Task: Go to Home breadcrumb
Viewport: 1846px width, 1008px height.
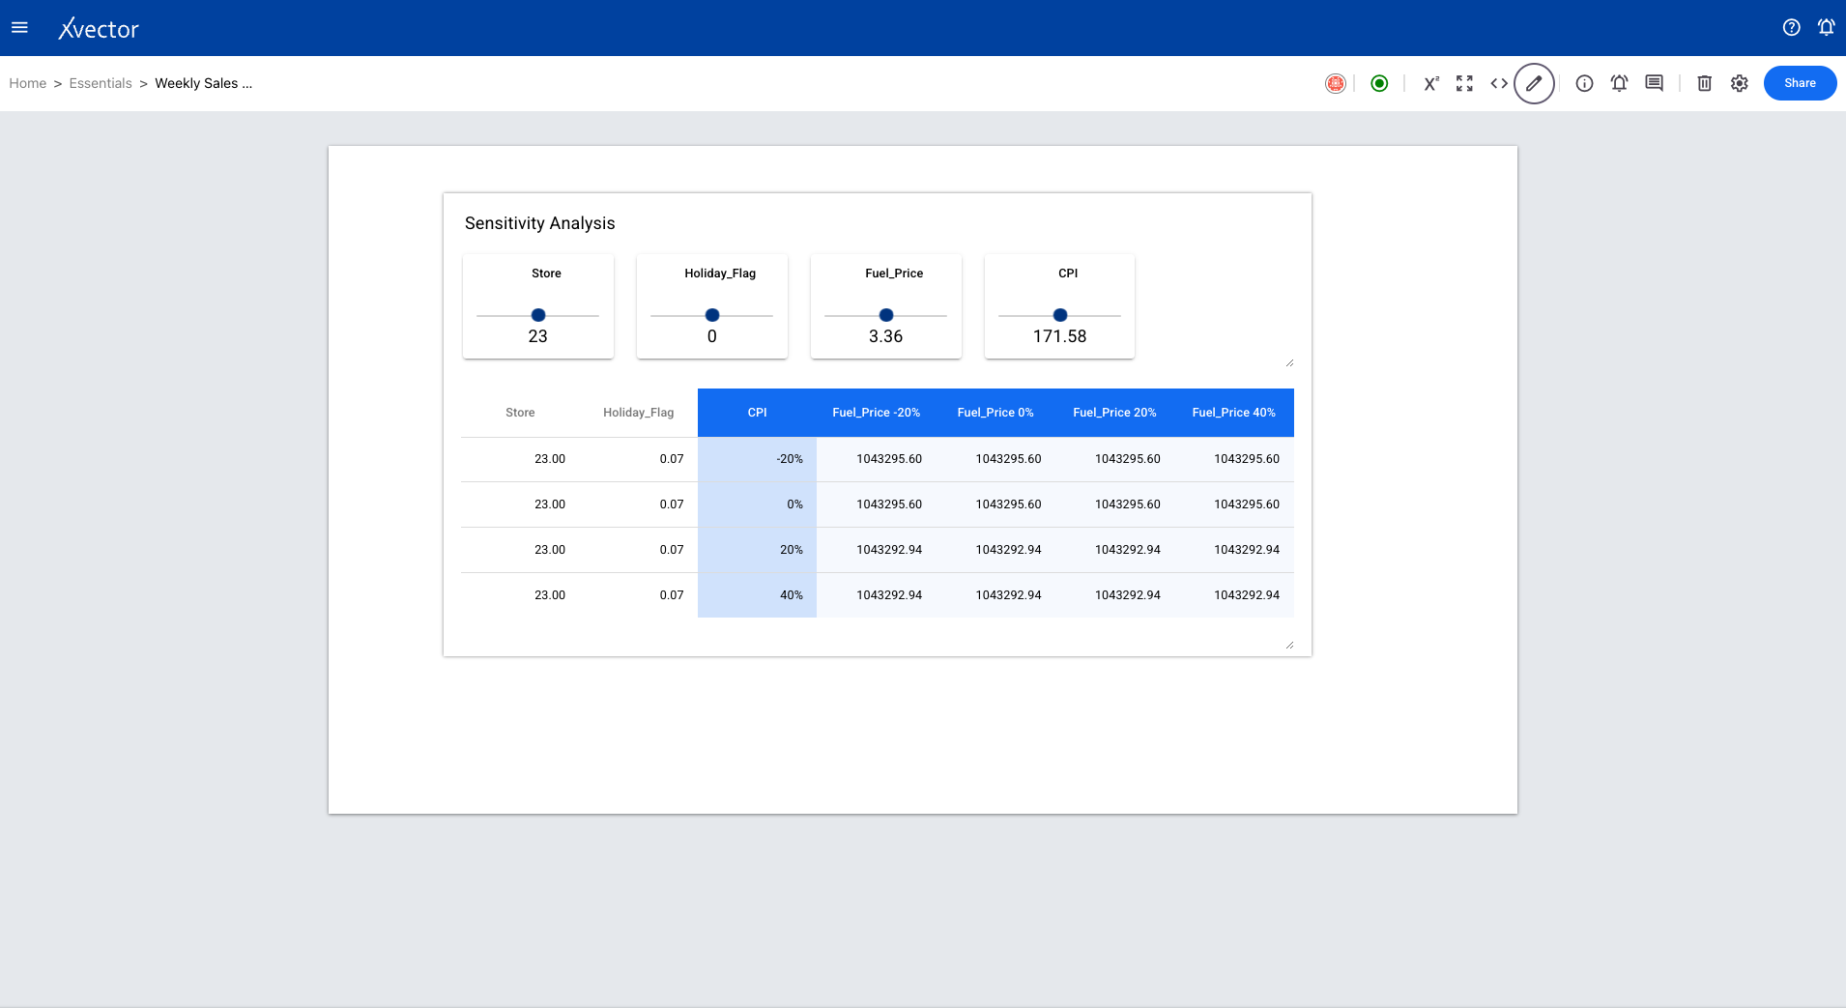Action: coord(28,83)
